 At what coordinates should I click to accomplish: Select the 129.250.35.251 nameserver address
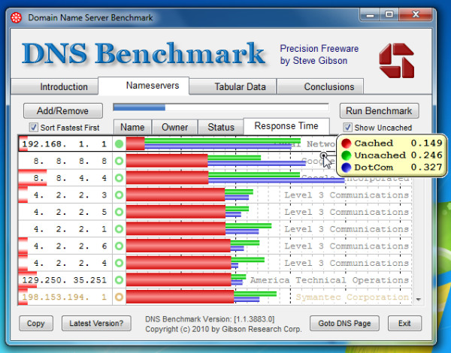click(x=65, y=280)
